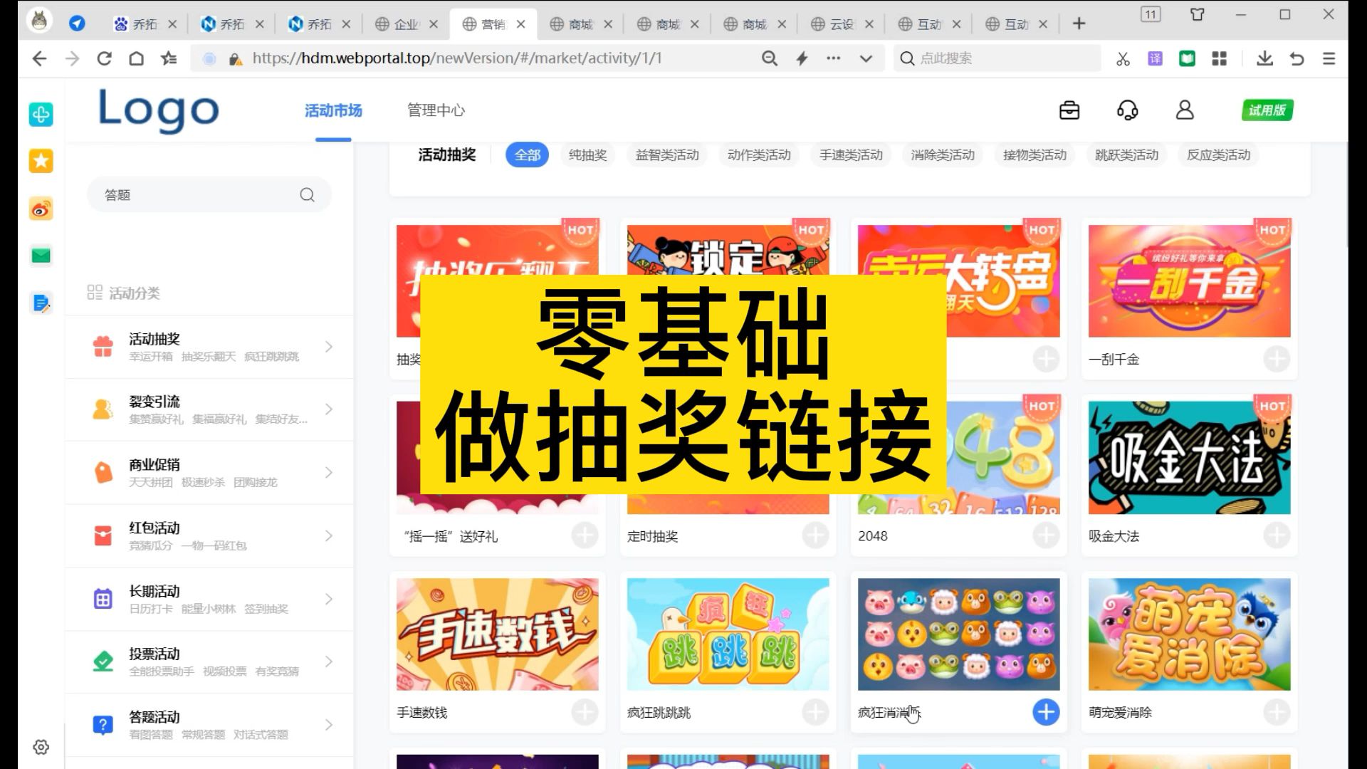Click the 试用版 trial badge
Image resolution: width=1367 pixels, height=769 pixels.
coord(1267,110)
